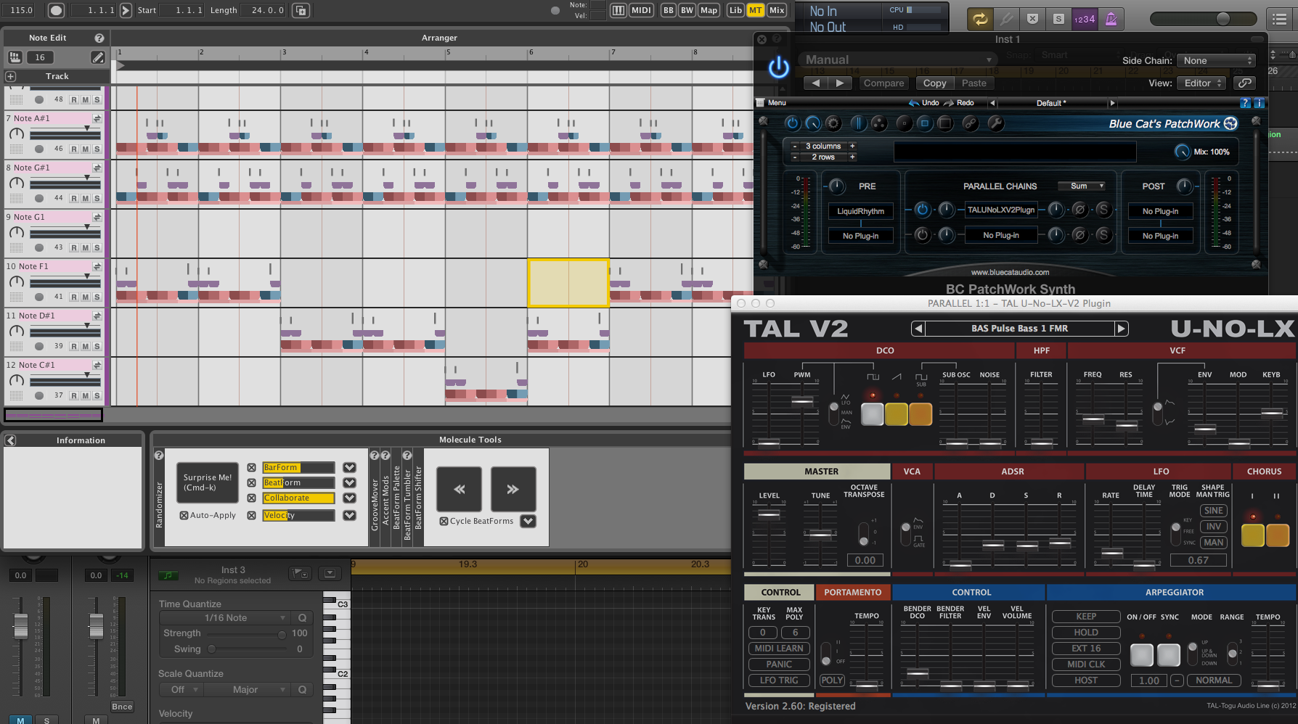Image resolution: width=1298 pixels, height=724 pixels.
Task: Click the Logic cycle loop button
Action: pos(980,20)
